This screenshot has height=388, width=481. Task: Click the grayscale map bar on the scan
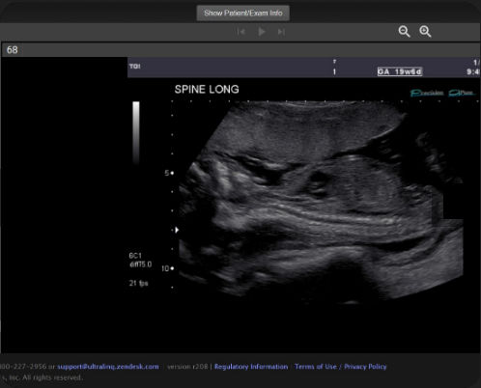point(136,132)
